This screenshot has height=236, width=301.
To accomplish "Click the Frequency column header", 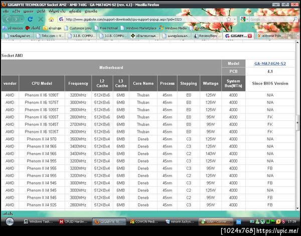I will [x=78, y=84].
